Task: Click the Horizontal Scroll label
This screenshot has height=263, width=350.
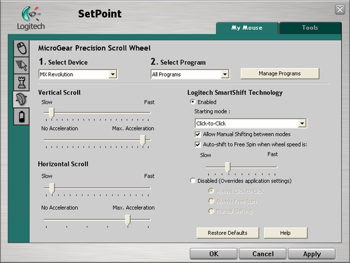Action: tap(63, 164)
